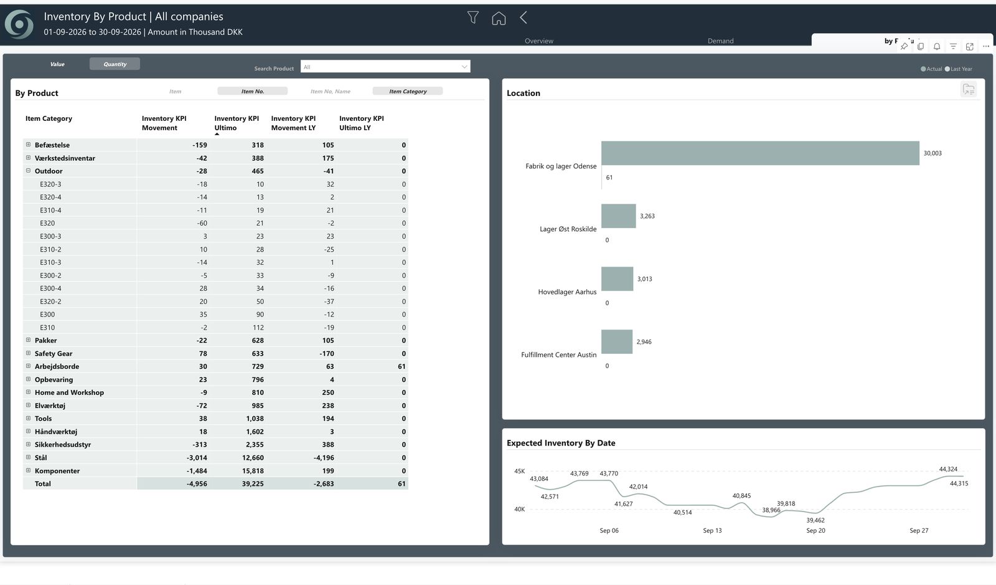Select the Item No. grouping option
The image size is (996, 585).
253,91
